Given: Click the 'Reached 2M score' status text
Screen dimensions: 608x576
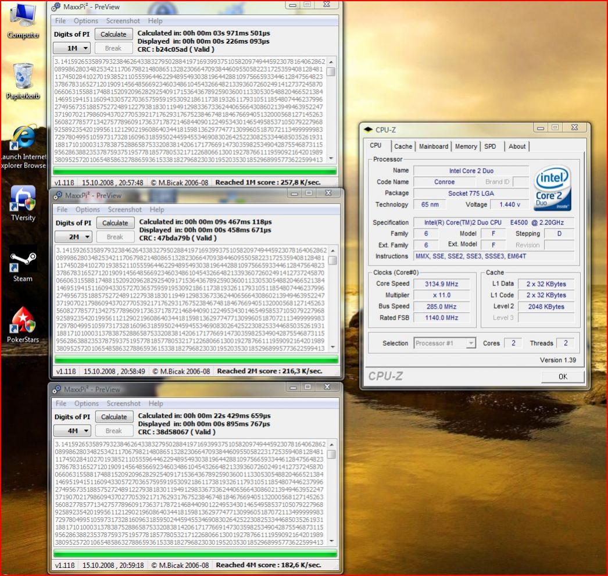Looking at the screenshot, I should 270,371.
